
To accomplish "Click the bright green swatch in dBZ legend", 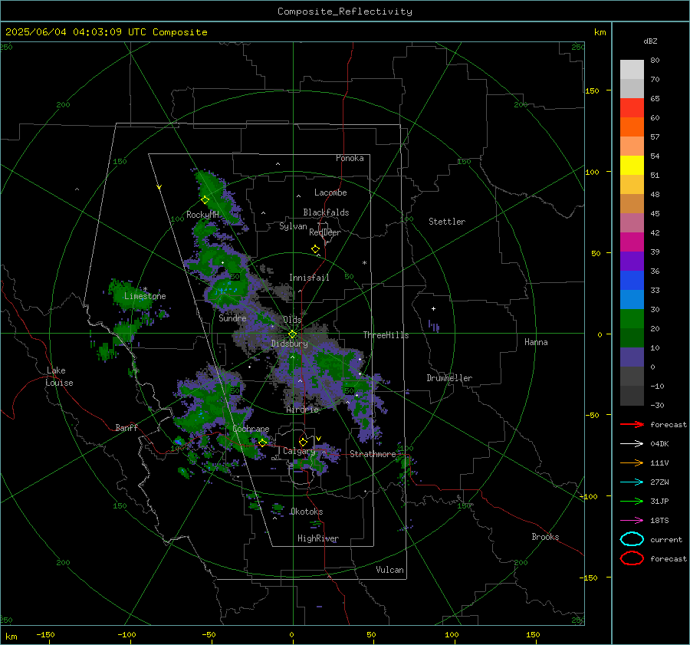I will [x=632, y=318].
